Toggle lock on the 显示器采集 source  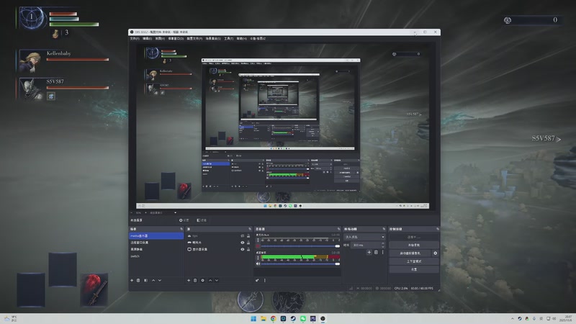click(x=248, y=249)
